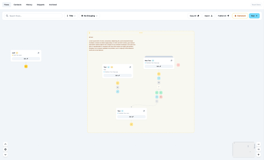The height and width of the screenshot is (160, 264).
Task: Click the handle at top center of comment group
Action: [141, 33]
